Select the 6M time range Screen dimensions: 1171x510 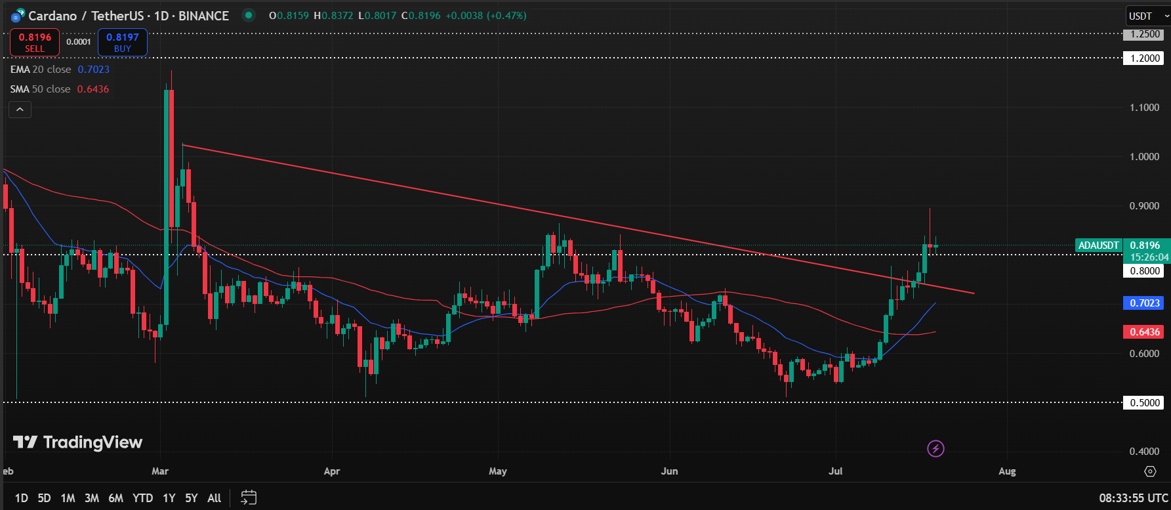point(115,498)
